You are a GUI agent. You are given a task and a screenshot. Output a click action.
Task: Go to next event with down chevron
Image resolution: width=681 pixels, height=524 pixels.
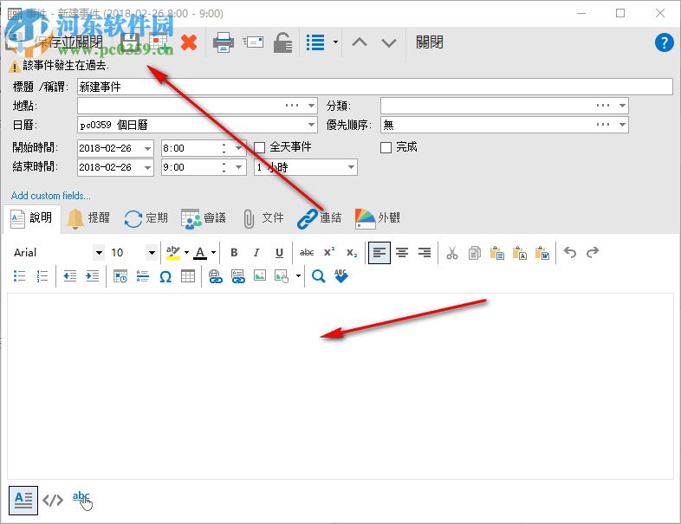[389, 42]
